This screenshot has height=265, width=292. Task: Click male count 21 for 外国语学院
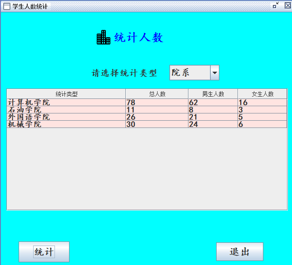pyautogui.click(x=213, y=117)
